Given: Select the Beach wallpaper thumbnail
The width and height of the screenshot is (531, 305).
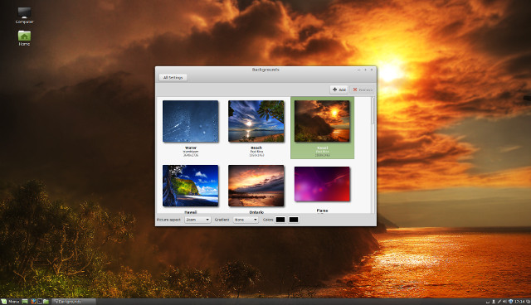Looking at the screenshot, I should (256, 121).
